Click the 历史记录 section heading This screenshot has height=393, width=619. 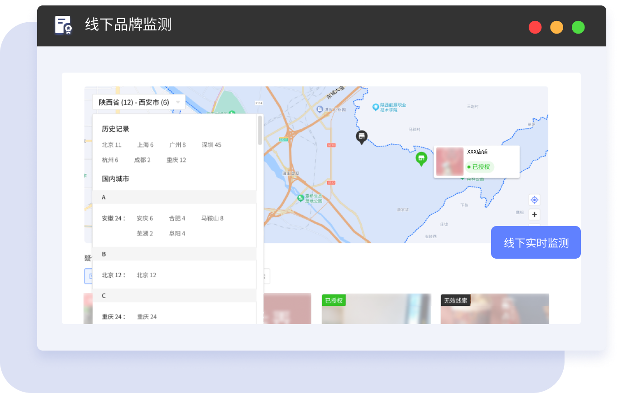click(116, 129)
